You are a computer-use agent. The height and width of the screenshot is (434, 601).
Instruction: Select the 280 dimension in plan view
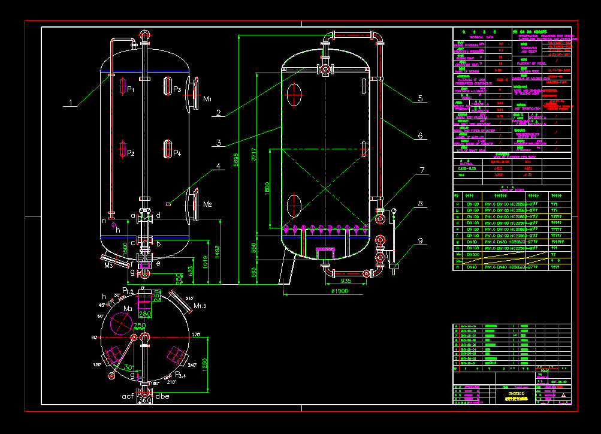click(x=145, y=314)
